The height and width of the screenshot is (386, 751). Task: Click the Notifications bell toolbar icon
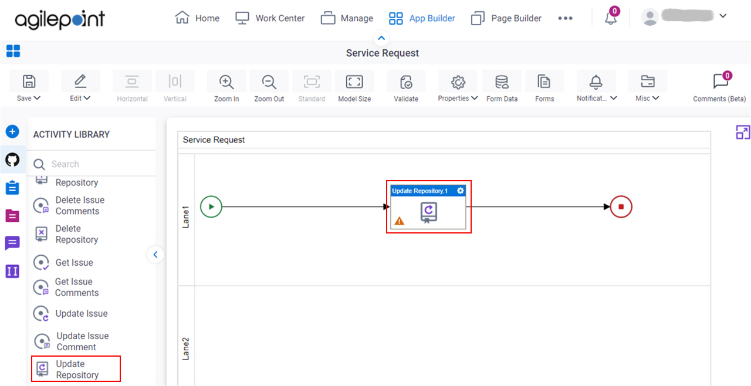point(596,82)
